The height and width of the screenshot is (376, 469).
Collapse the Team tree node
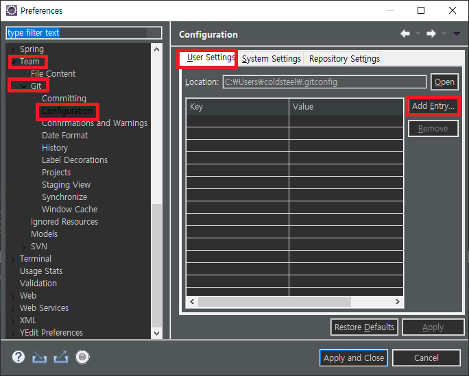pos(14,62)
